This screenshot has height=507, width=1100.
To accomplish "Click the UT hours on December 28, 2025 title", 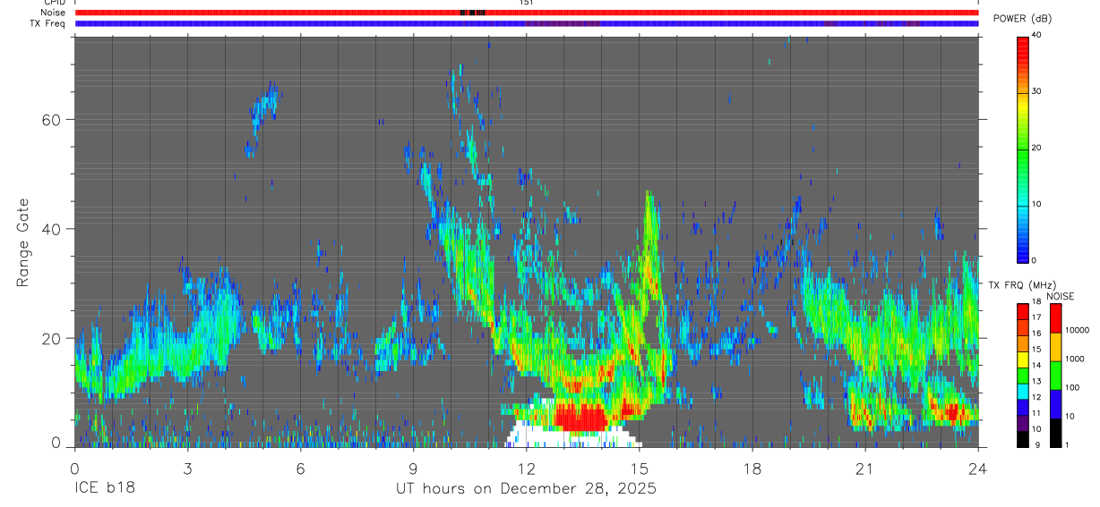I will [526, 488].
